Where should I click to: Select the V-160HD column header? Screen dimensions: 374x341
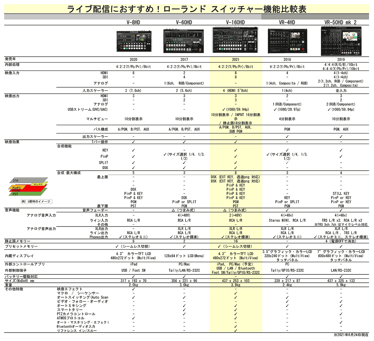pos(235,22)
